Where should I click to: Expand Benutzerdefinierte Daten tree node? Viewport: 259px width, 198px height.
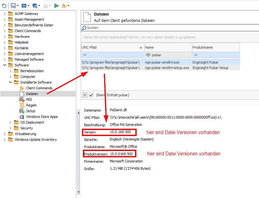pos(5,25)
